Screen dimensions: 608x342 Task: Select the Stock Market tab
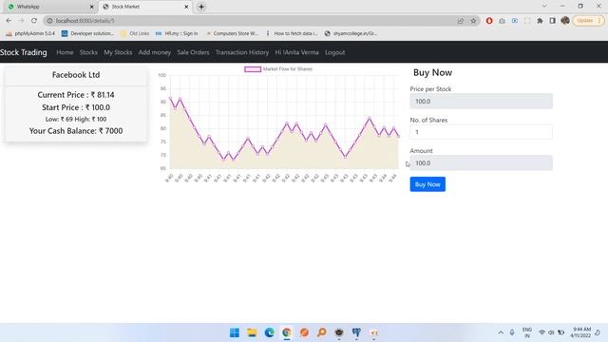pos(145,7)
